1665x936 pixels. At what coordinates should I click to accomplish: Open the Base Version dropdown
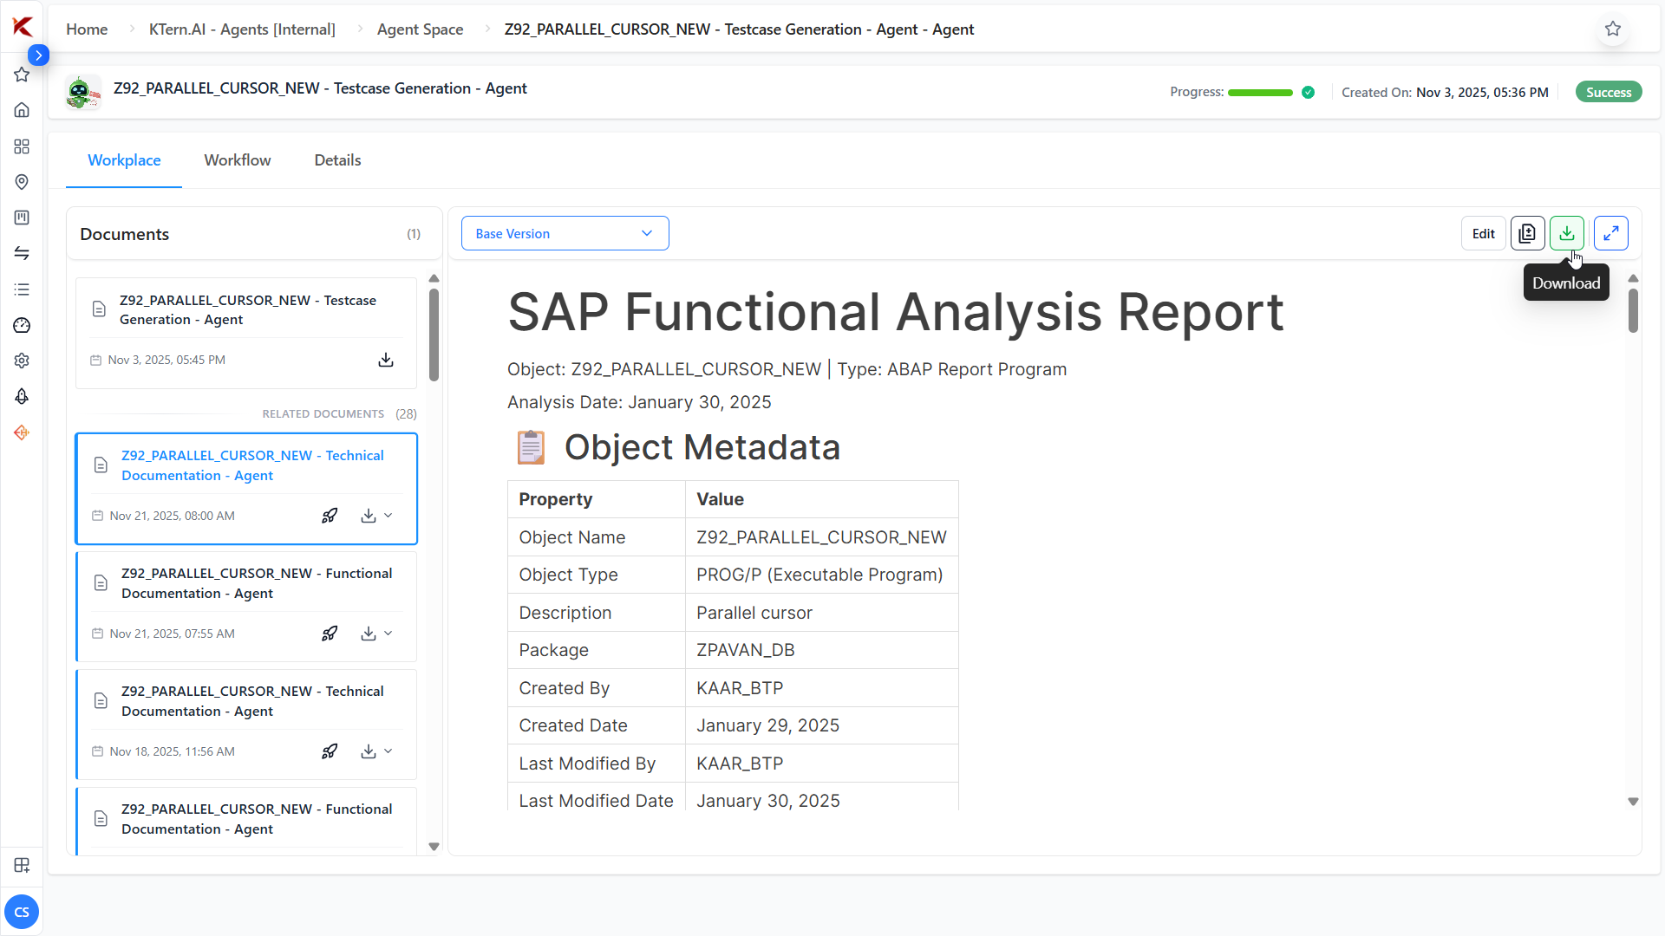point(565,233)
